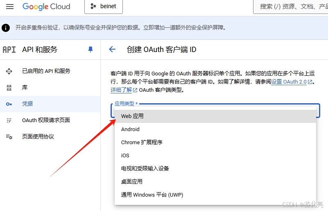
Task: Click the pin icon next to API 和服务
Action: (x=90, y=50)
